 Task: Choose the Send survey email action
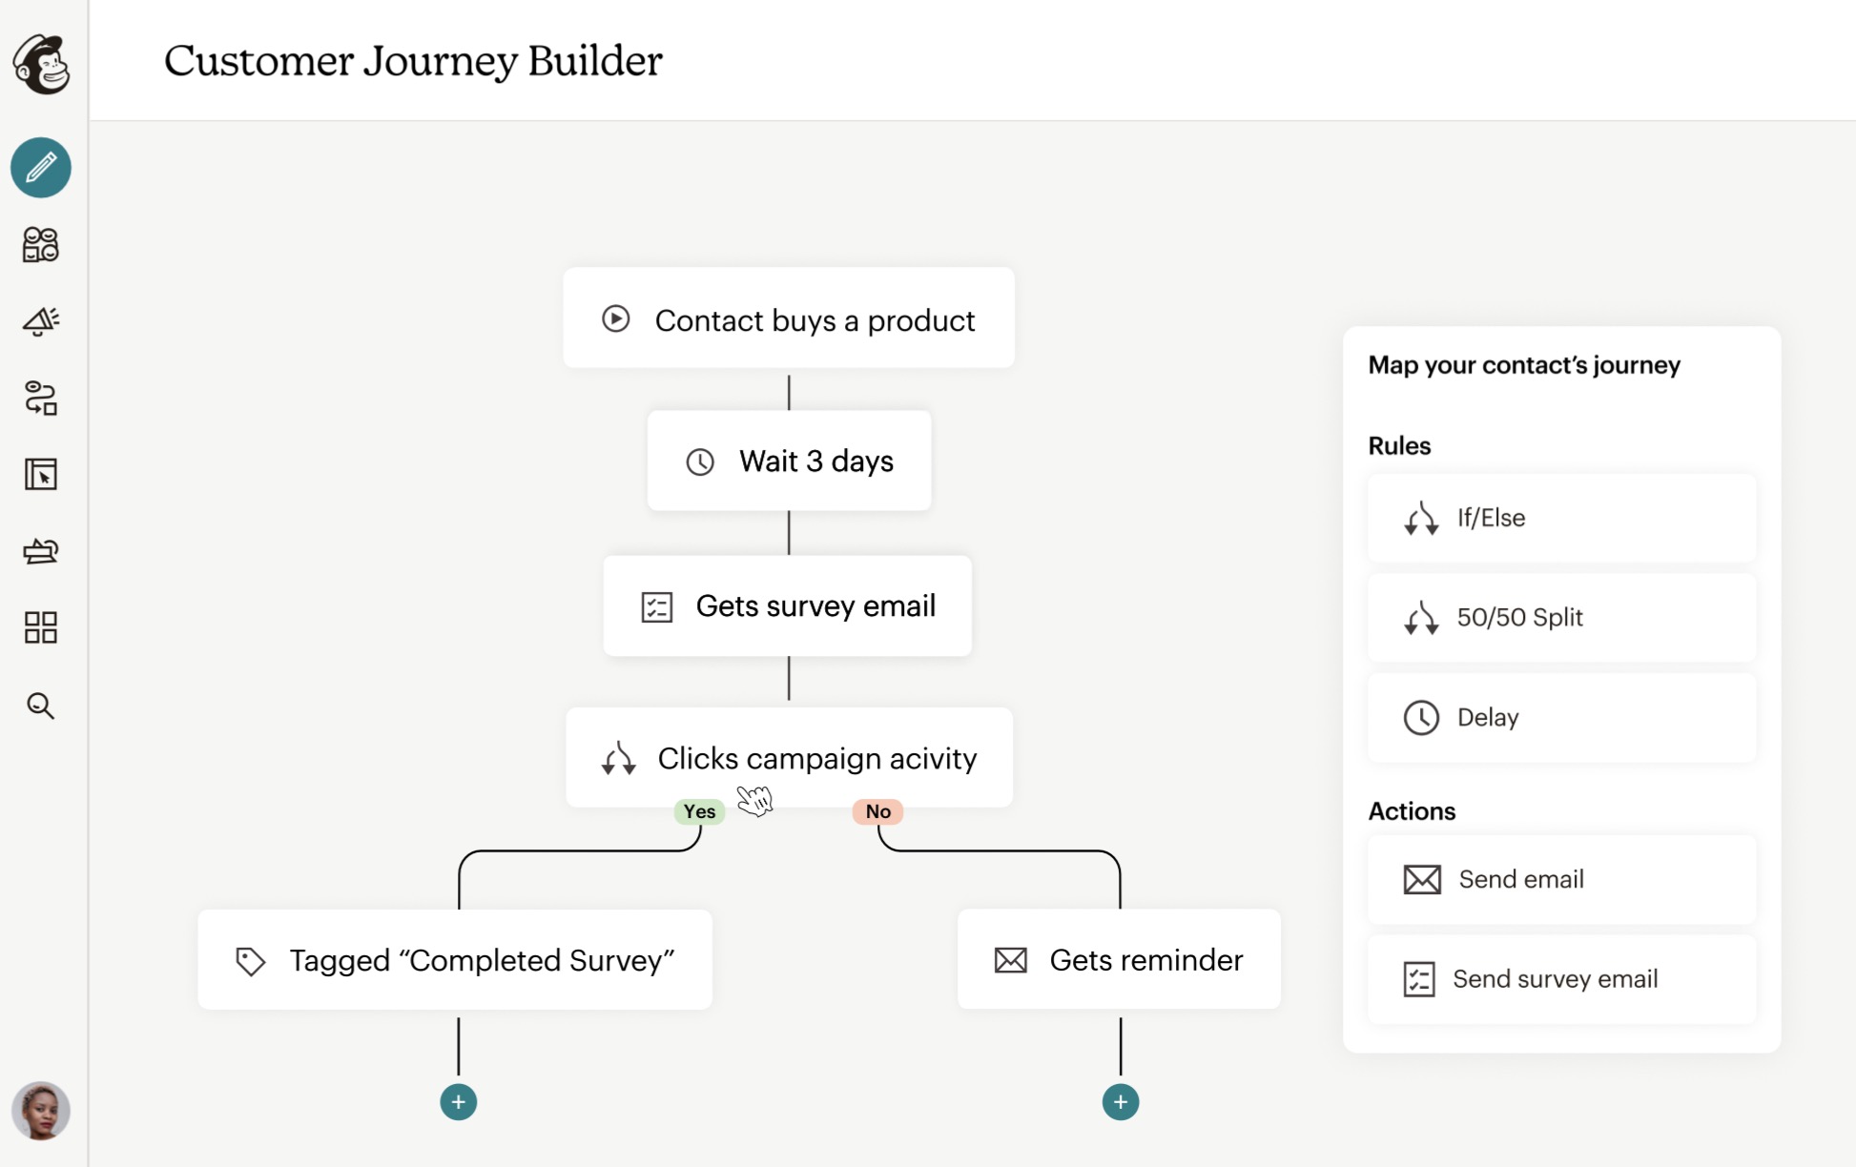1560,979
